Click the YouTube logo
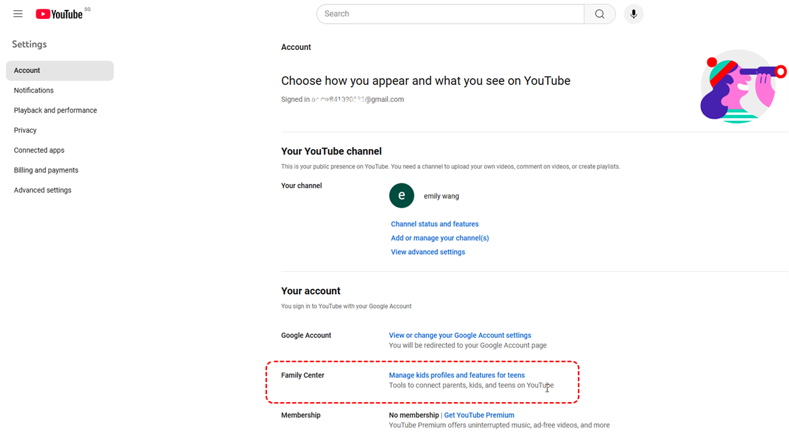 point(59,14)
